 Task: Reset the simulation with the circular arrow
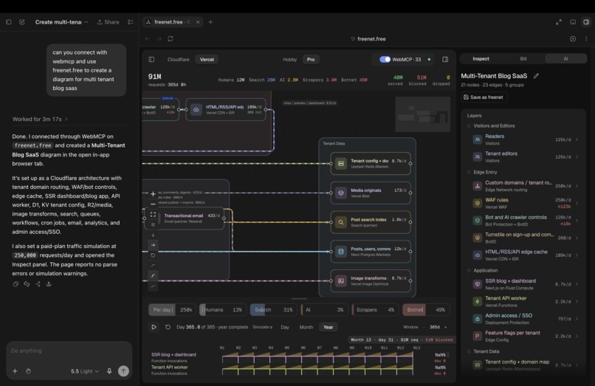(168, 327)
